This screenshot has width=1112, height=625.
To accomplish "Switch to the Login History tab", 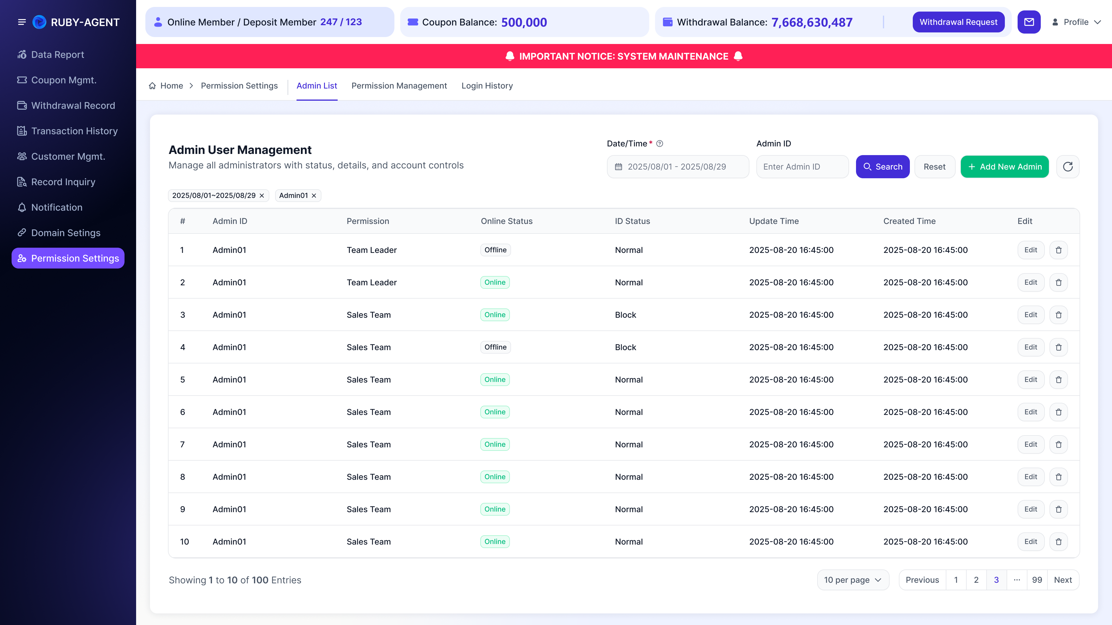I will coord(487,86).
